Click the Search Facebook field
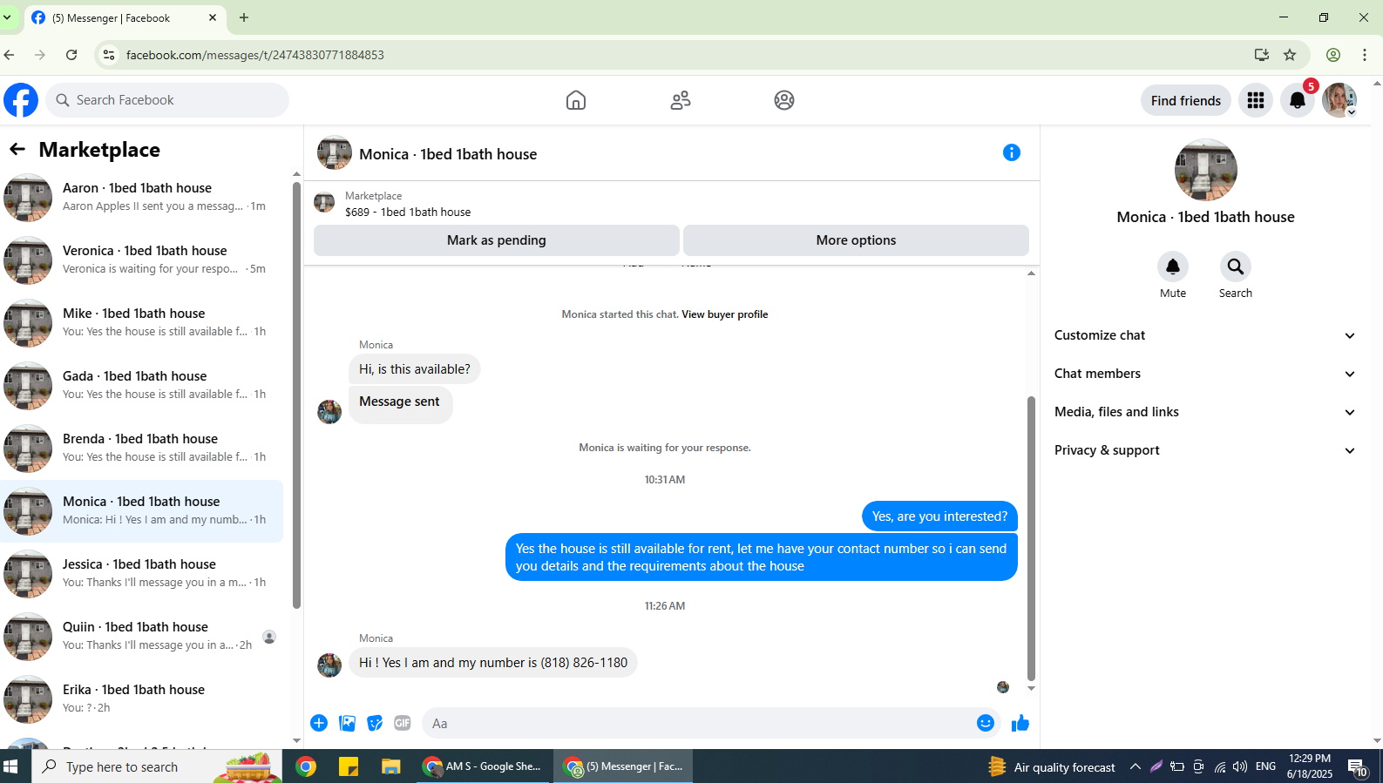Screen dimensions: 1383x783 (167, 100)
